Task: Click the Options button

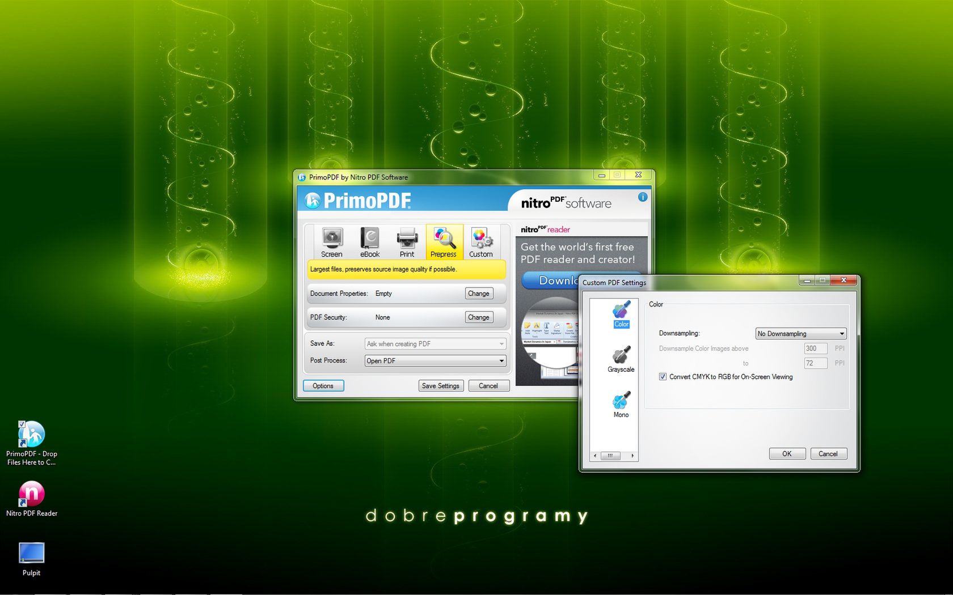Action: click(x=323, y=386)
